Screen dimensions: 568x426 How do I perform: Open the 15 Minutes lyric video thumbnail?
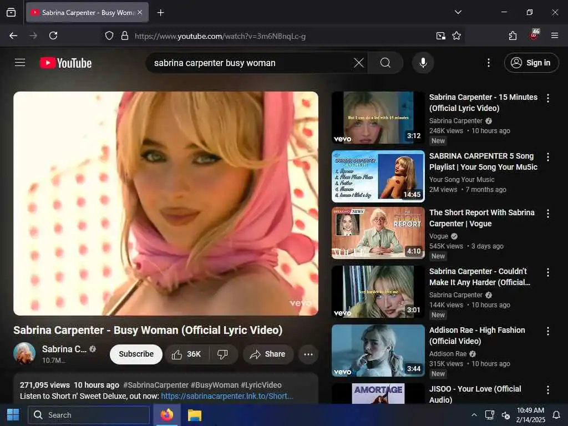(378, 118)
